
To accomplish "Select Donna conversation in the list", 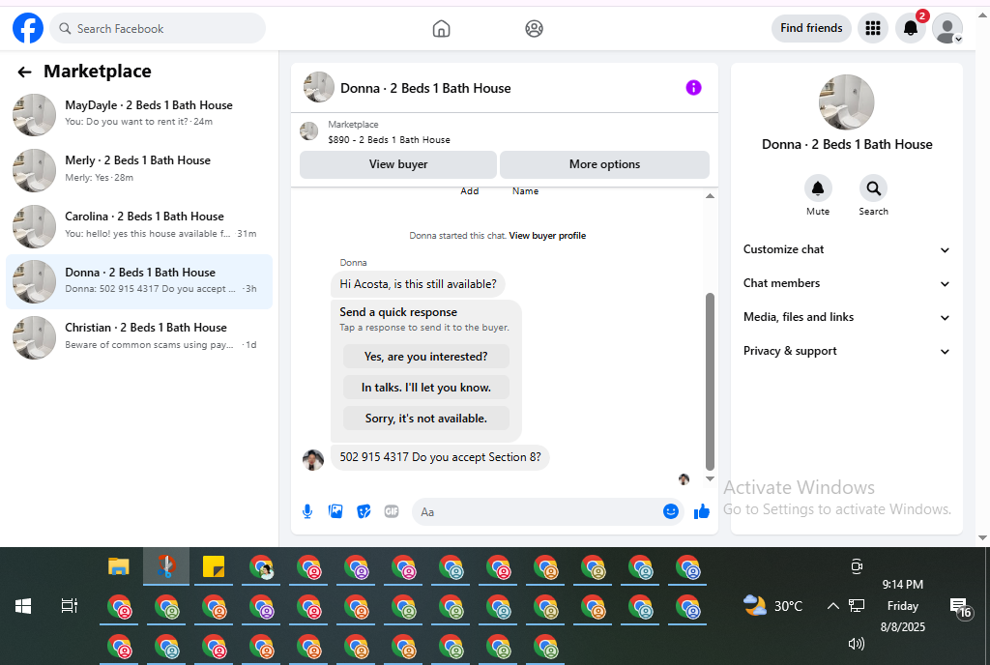I will click(139, 281).
